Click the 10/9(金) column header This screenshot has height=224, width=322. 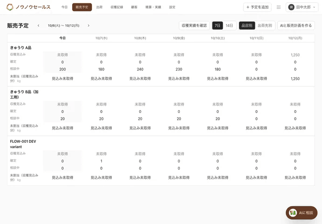click(179, 38)
